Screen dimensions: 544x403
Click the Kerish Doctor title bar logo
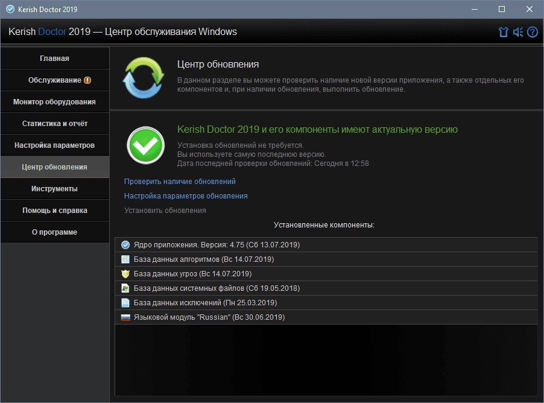(x=10, y=10)
